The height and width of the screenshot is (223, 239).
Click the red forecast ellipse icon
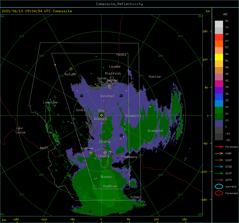[x=219, y=193]
